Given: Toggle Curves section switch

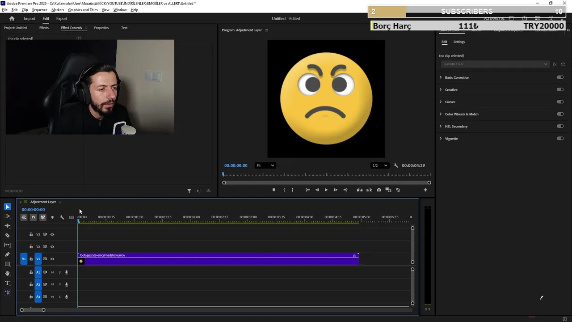Looking at the screenshot, I should (x=560, y=102).
